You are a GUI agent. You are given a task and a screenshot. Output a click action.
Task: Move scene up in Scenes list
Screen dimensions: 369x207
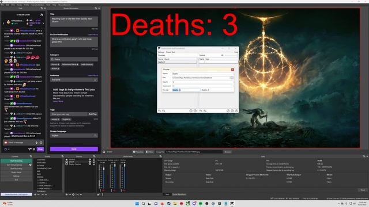coord(43,194)
